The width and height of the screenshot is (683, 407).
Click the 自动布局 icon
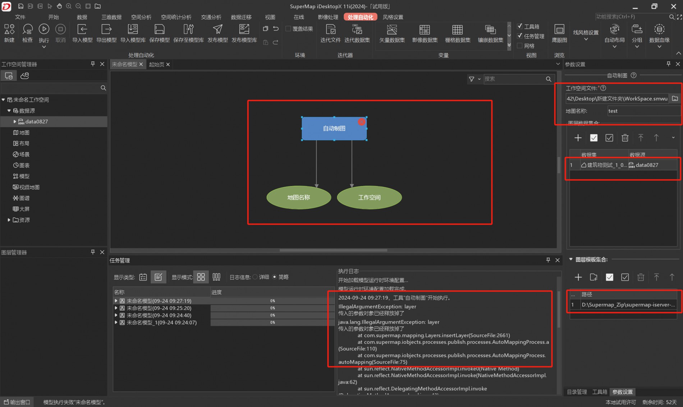coord(614,29)
